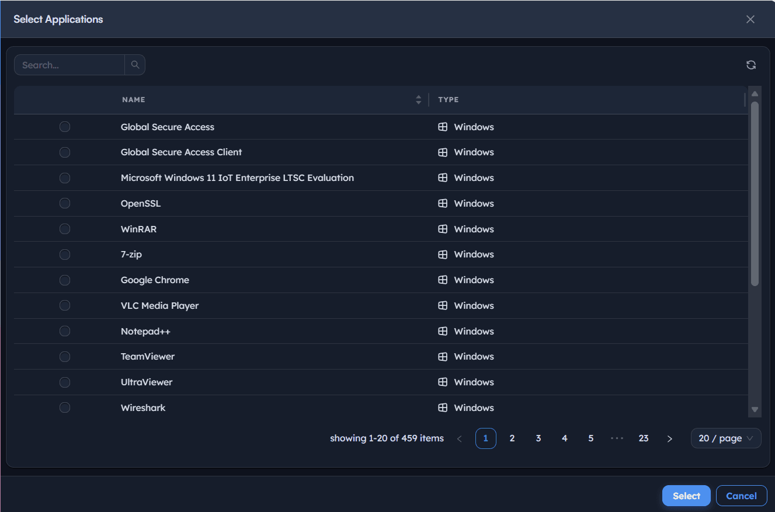
Task: Open the 20 / page size dropdown
Action: [726, 438]
